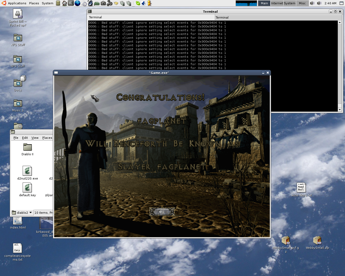Launch the screenshot camera icon
345x276 pixels.
[103, 3]
